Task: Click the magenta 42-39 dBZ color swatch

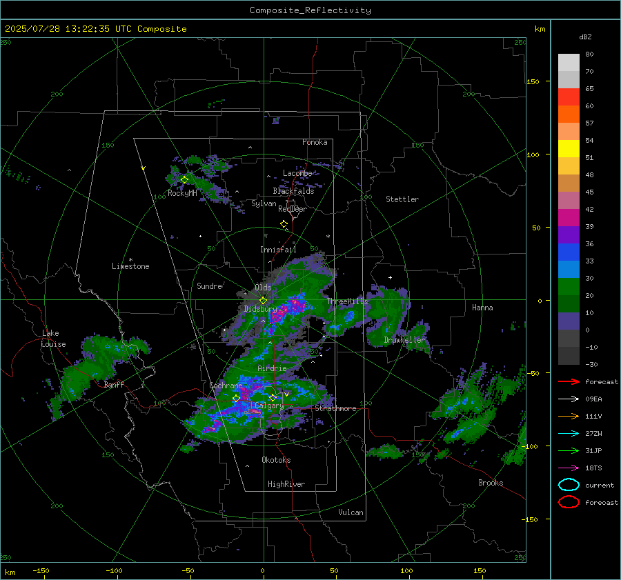Action: pos(569,218)
